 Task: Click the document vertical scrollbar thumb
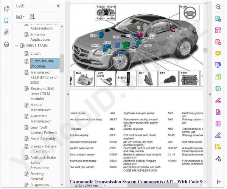(x=205, y=50)
